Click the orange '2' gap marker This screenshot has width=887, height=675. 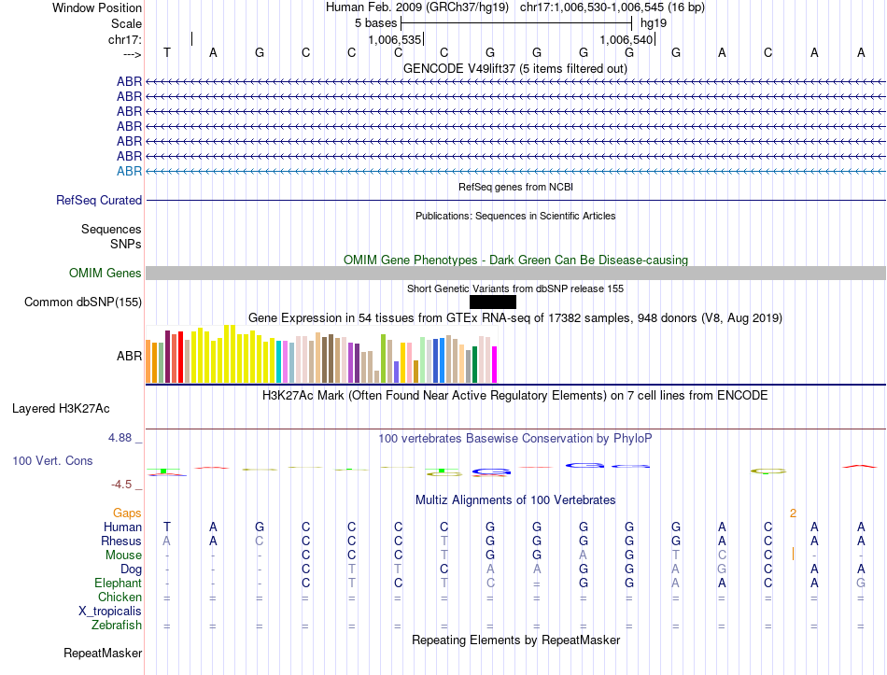pos(793,513)
